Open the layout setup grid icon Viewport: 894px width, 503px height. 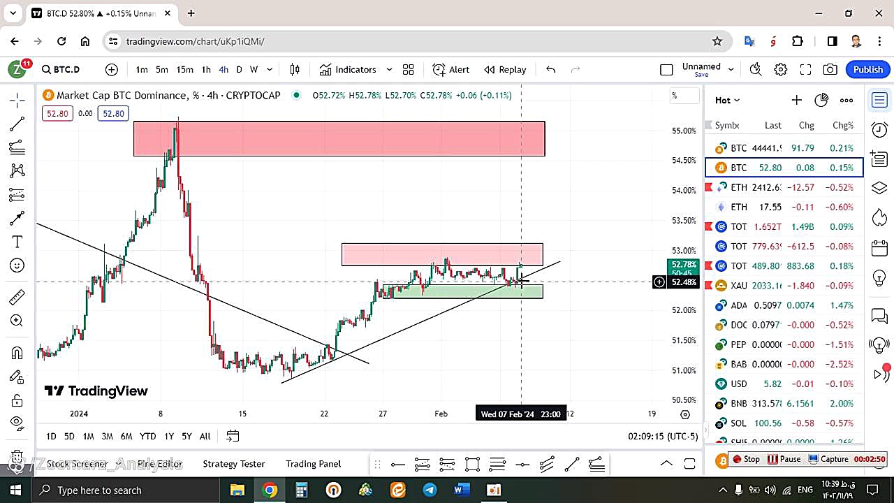click(409, 69)
